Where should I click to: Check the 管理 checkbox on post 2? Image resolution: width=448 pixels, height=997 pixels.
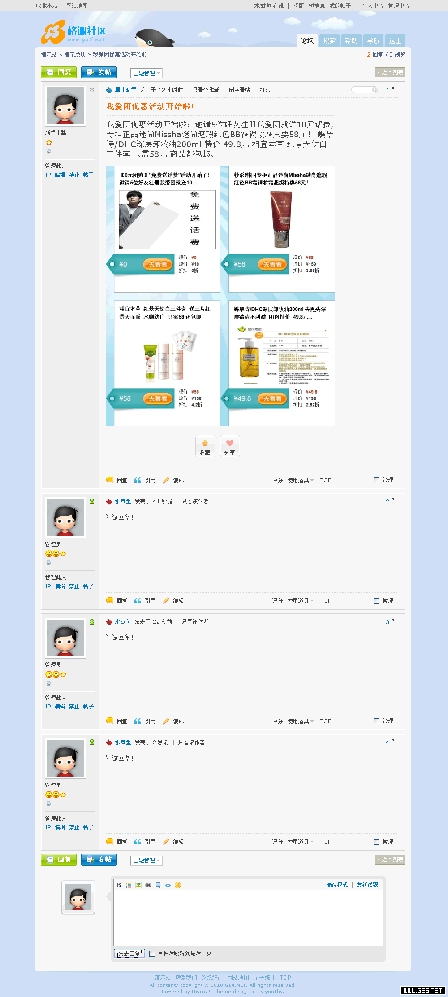[x=376, y=601]
